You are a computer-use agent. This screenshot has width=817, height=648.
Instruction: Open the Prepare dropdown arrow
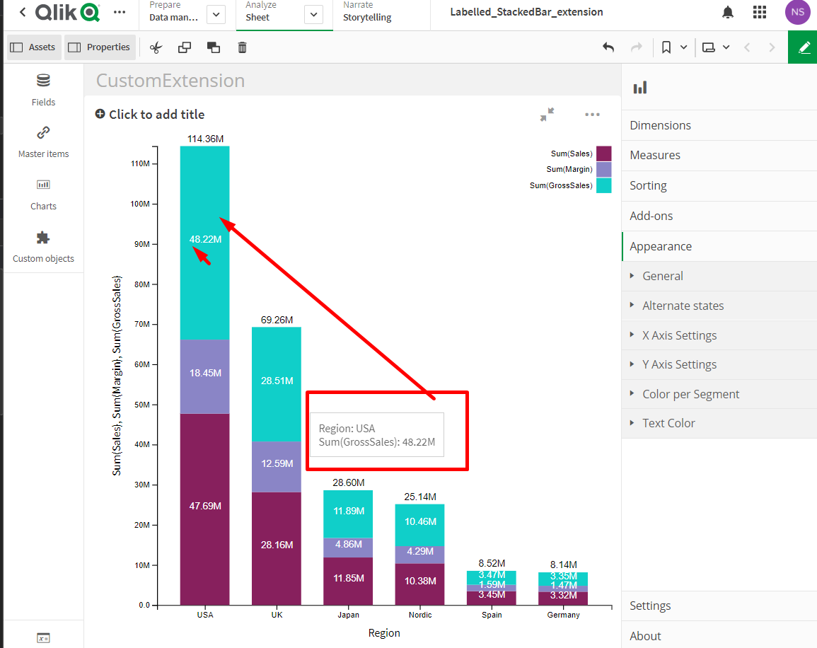click(x=216, y=14)
